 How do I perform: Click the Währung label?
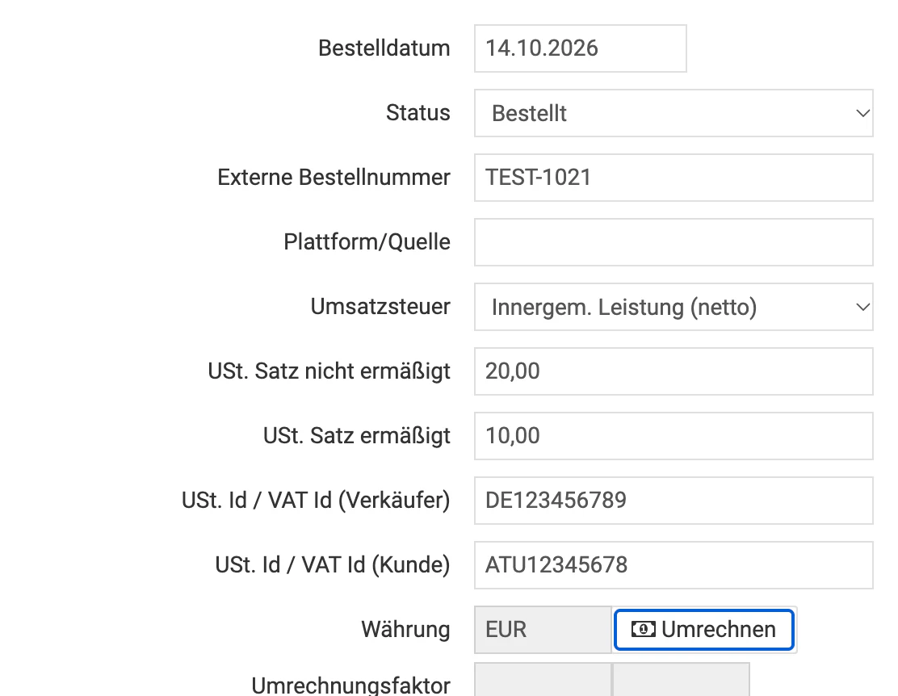coord(405,630)
